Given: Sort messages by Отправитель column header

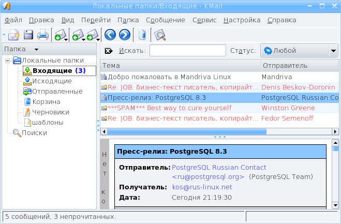Looking at the screenshot, I should tap(300, 66).
